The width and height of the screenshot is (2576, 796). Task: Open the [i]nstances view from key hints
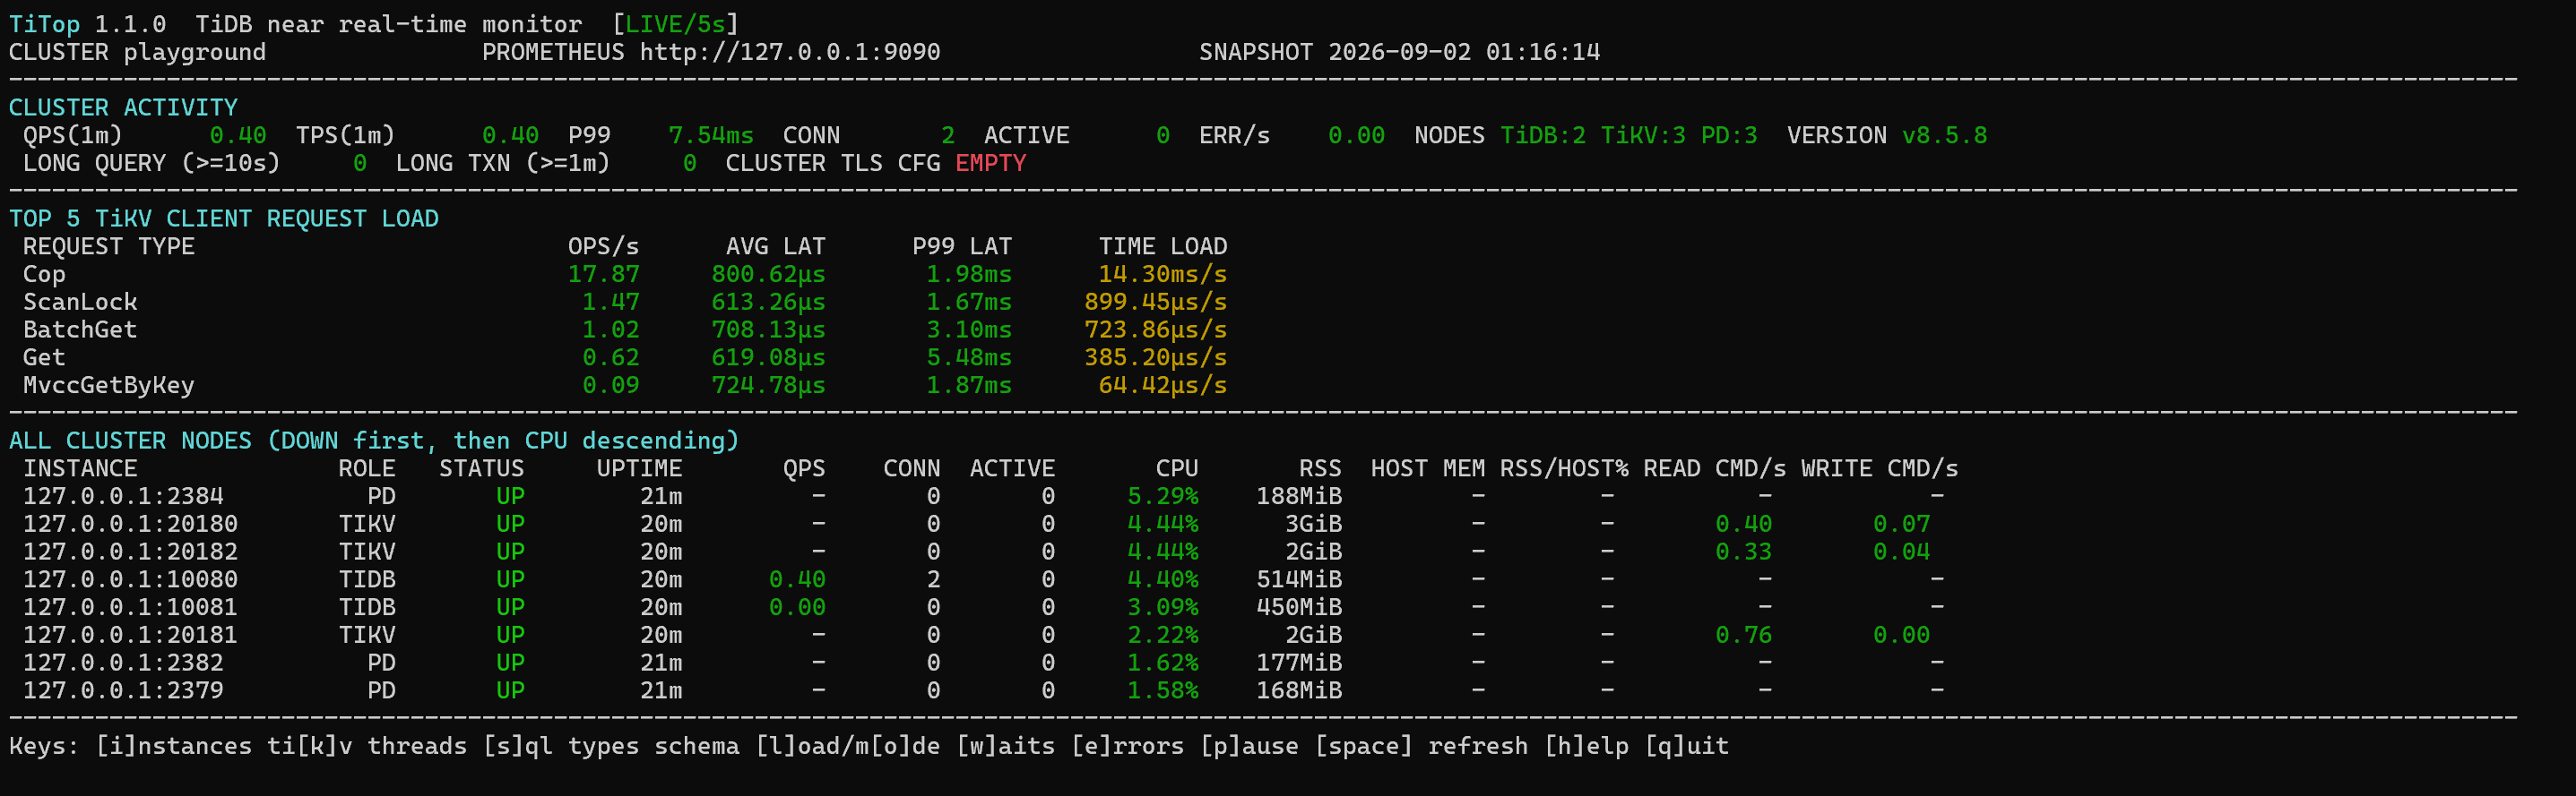pyautogui.click(x=174, y=747)
